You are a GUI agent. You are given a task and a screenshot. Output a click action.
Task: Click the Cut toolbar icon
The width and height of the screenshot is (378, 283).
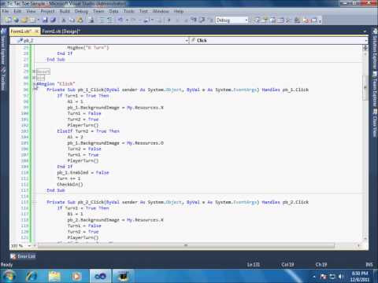[x=64, y=20]
